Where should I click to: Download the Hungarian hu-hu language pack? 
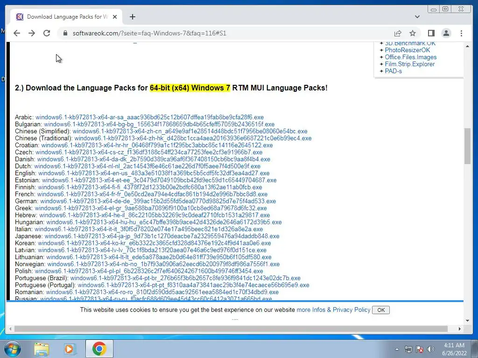coord(164,222)
